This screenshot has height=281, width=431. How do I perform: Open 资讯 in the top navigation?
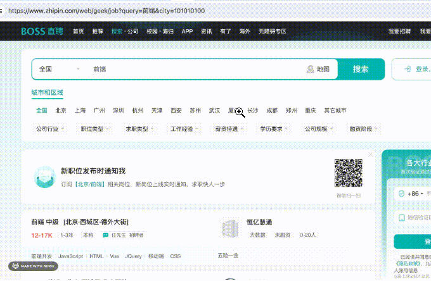[207, 31]
